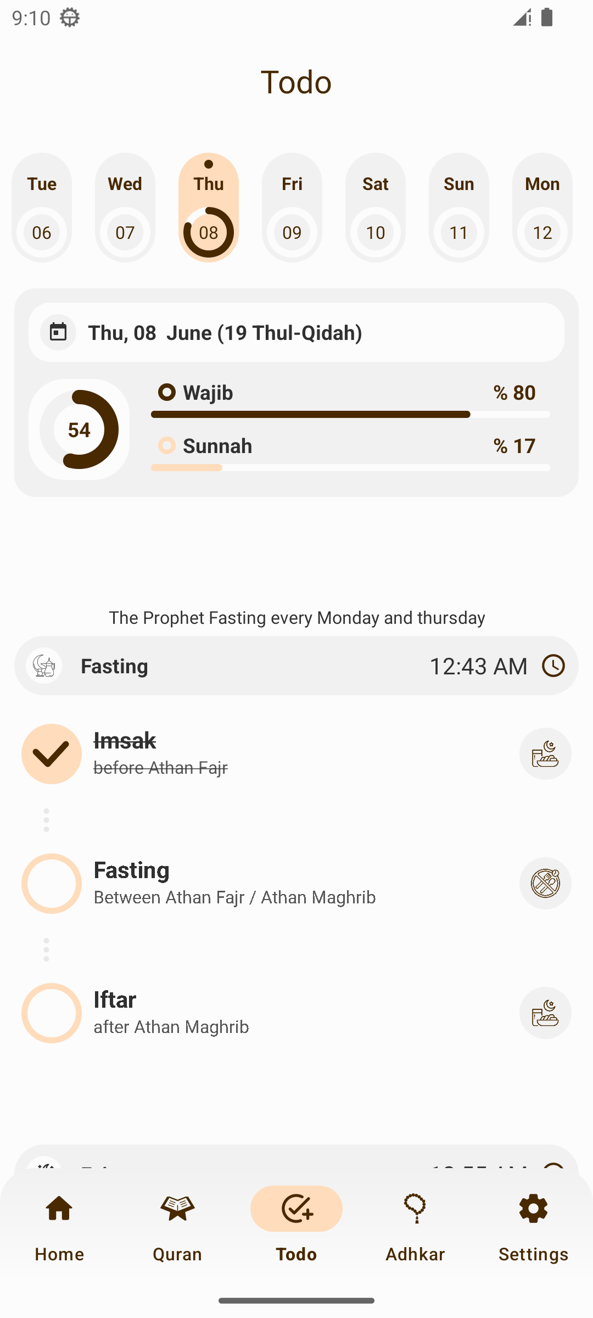Expand the dots between Imsak and Fasting
593x1318 pixels.
[46, 820]
